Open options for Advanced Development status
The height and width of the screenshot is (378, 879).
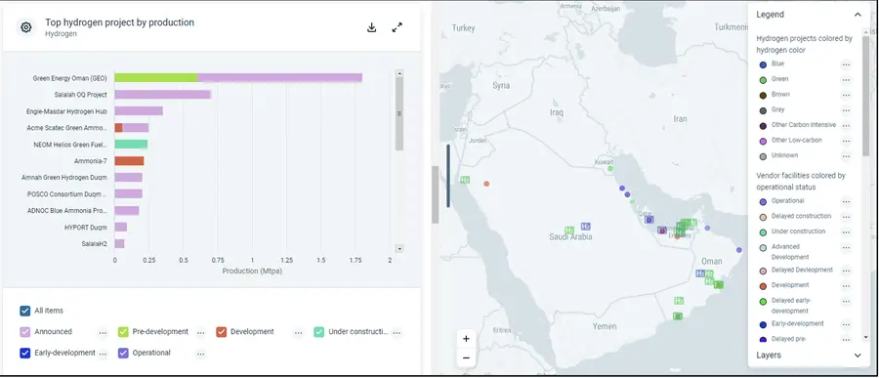846,247
